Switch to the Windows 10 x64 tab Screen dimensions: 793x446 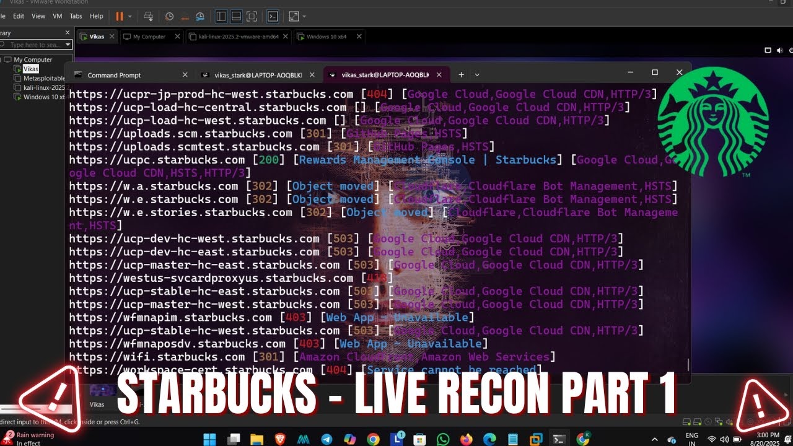[x=326, y=37]
